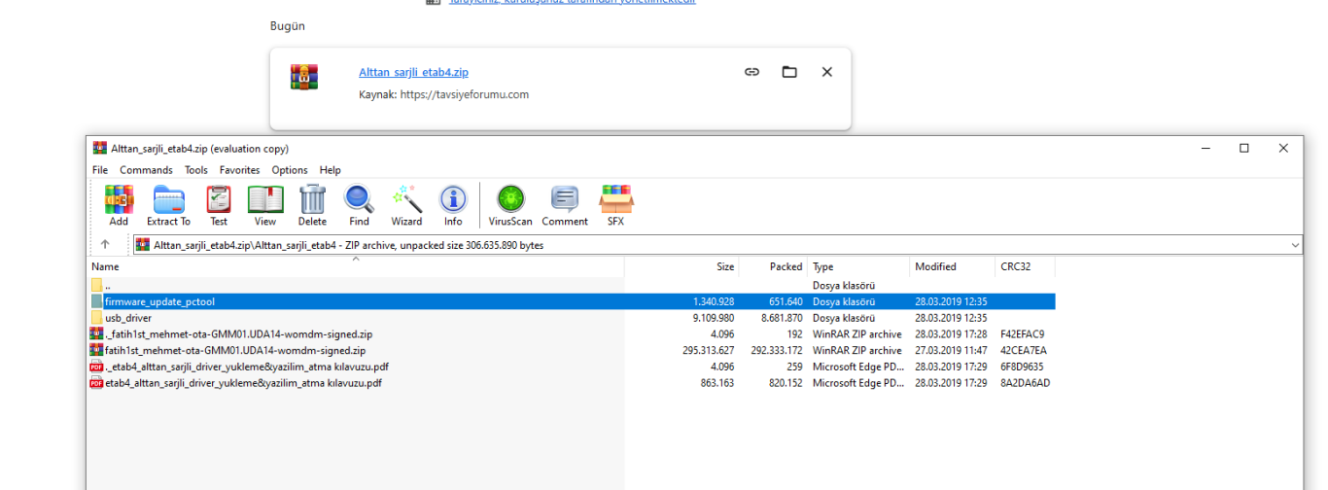Open the Alttan_sarjli_etab4.zip download link
This screenshot has width=1328, height=490.
[x=413, y=72]
